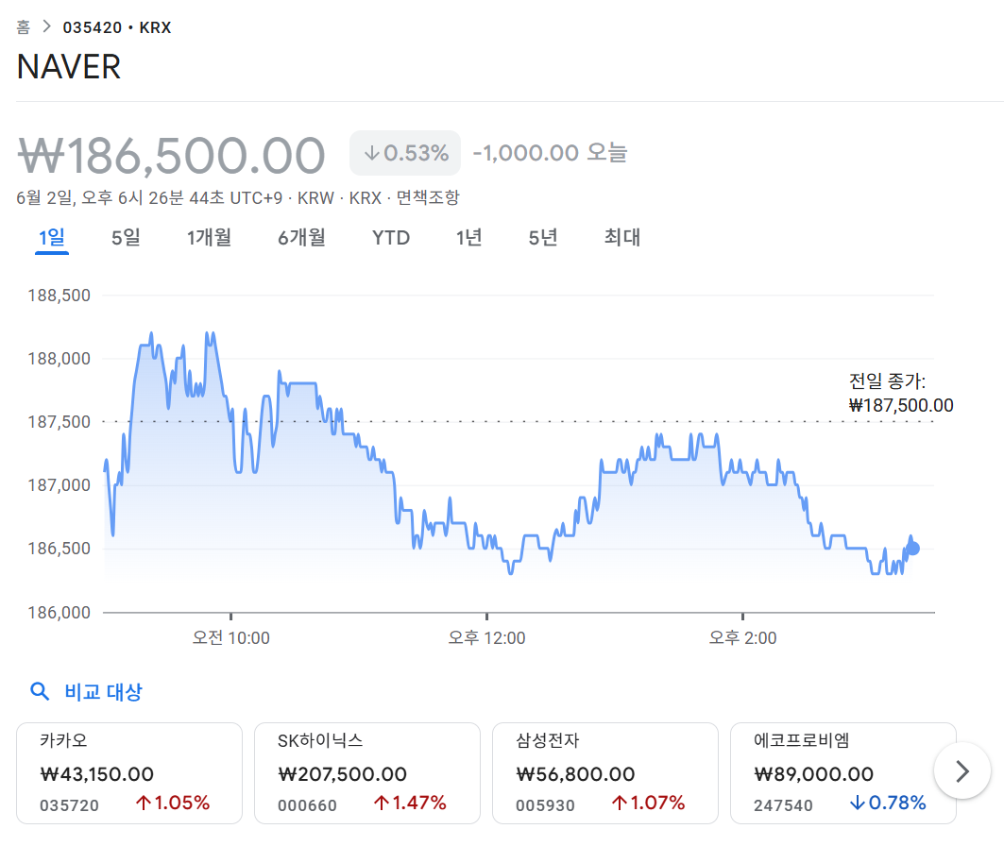The width and height of the screenshot is (1004, 846).
Task: Click the current price dot on the chart
Action: point(913,549)
